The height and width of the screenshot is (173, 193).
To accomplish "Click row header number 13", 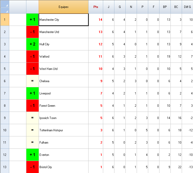I will (x=5, y=167).
